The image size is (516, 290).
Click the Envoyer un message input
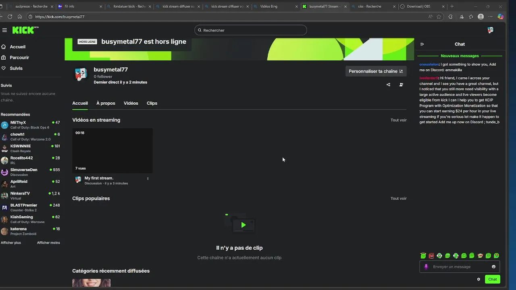coord(460,267)
